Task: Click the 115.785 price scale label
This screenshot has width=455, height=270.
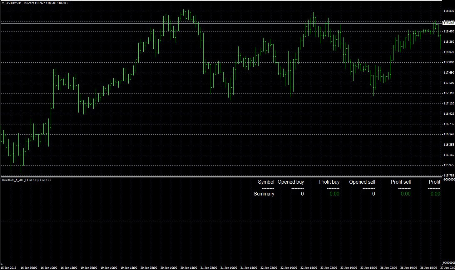Action: [448, 175]
